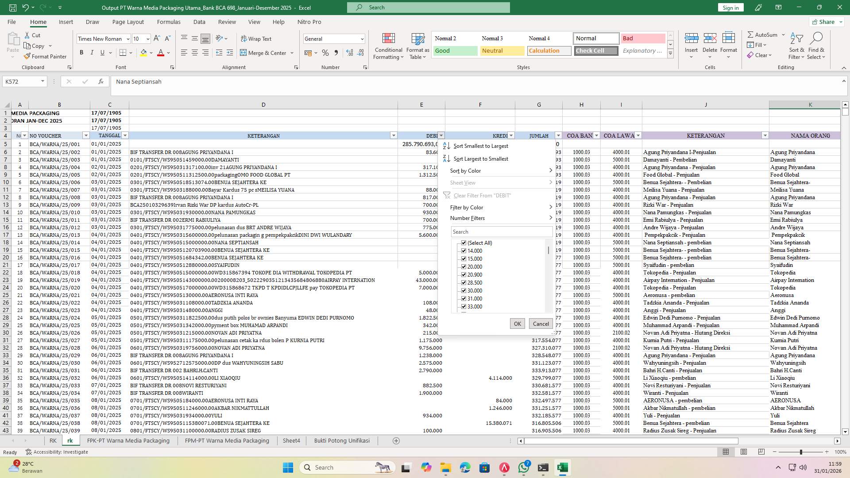850x478 pixels.
Task: Switch to the Formulas ribbon tab
Action: coord(169,22)
